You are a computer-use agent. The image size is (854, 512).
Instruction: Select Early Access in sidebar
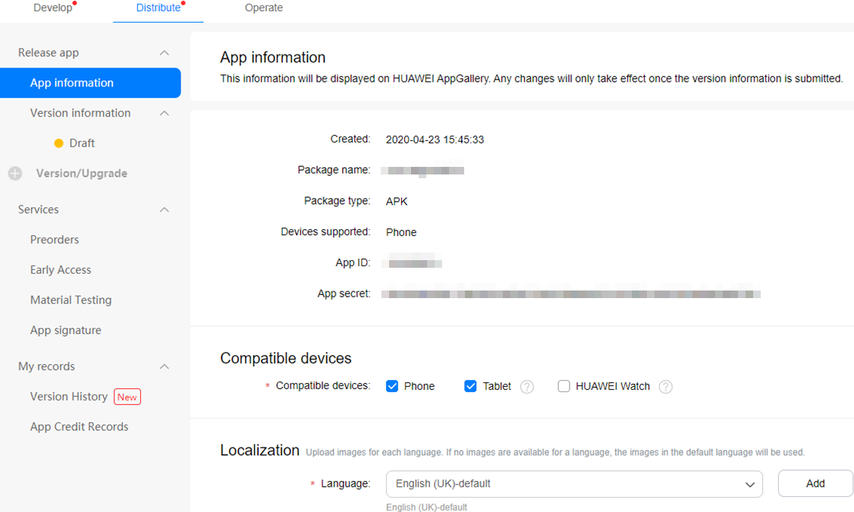click(x=61, y=270)
